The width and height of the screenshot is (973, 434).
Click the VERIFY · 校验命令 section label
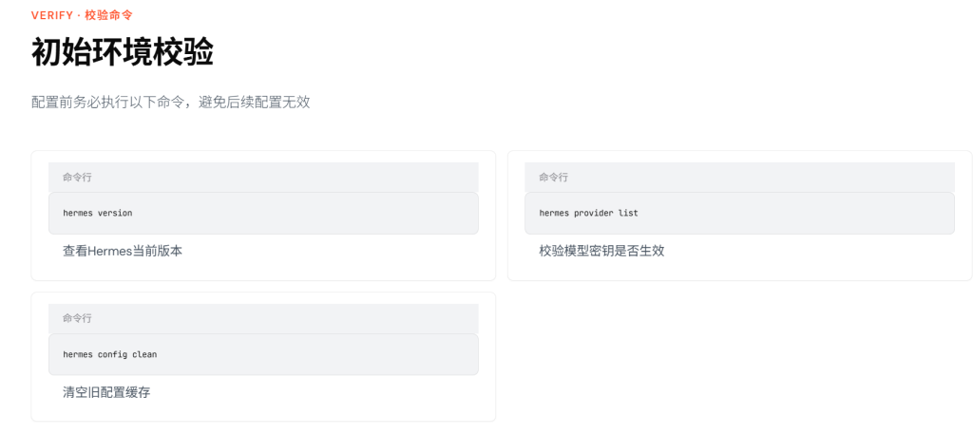click(82, 15)
